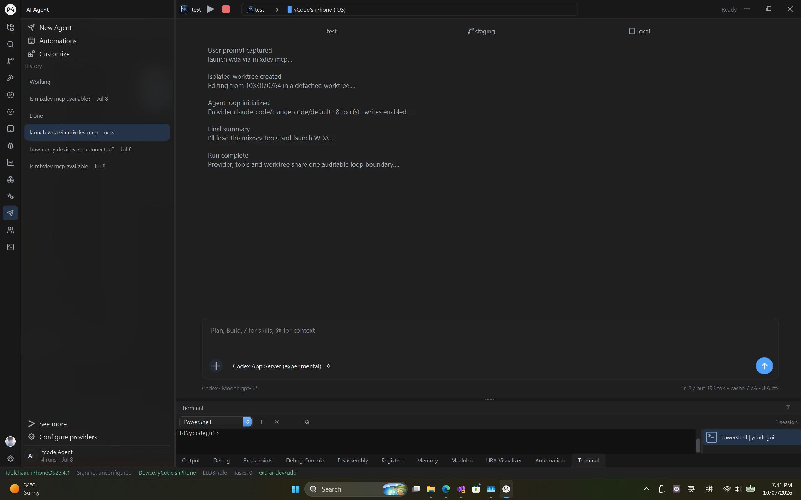Image resolution: width=801 pixels, height=500 pixels.
Task: Select the build hammer icon in left rail
Action: [10, 78]
